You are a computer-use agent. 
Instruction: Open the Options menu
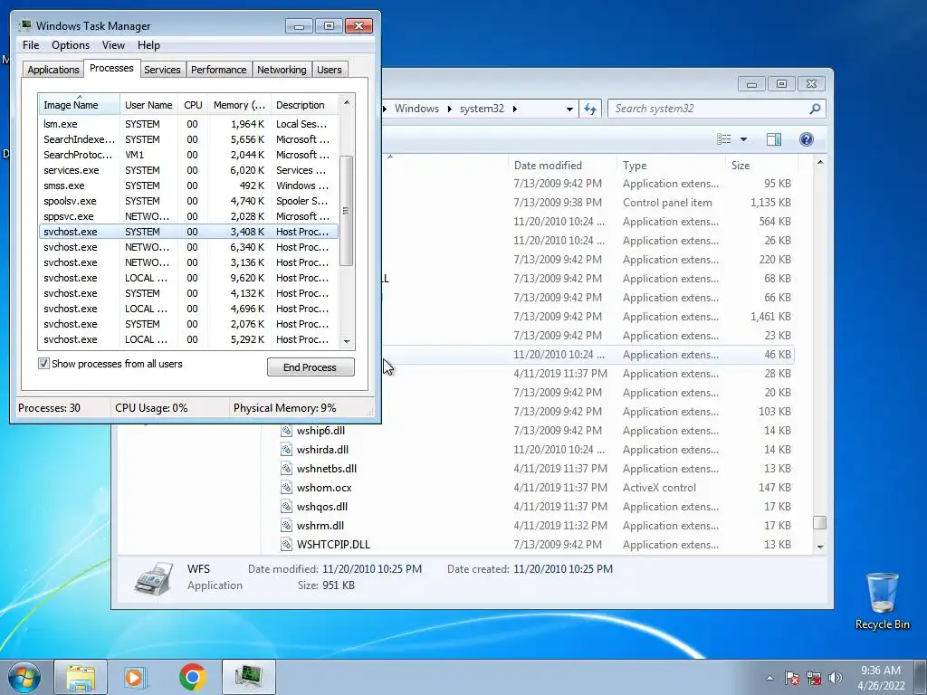coord(71,45)
